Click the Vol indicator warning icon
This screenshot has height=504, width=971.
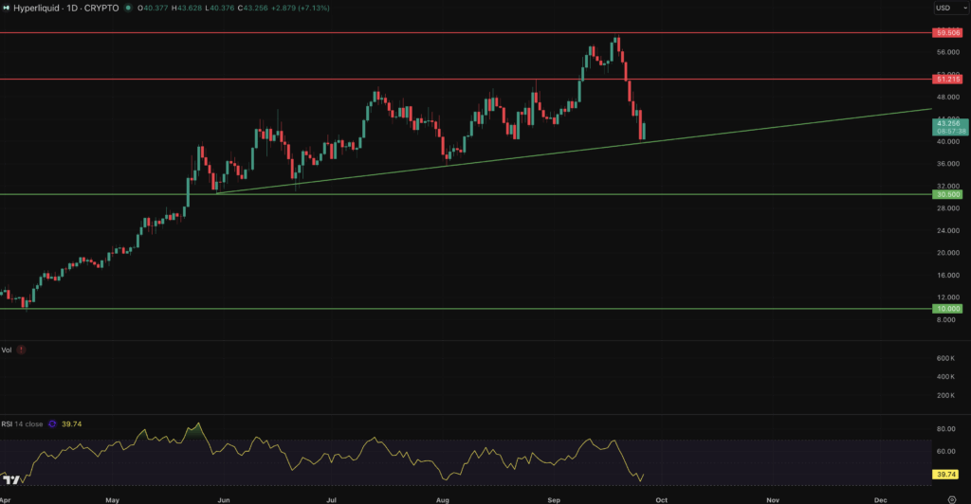pyautogui.click(x=21, y=350)
